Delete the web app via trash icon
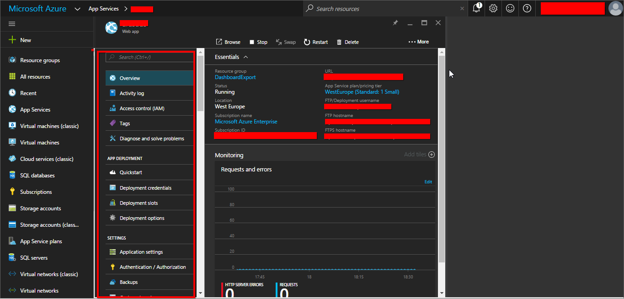The width and height of the screenshot is (624, 299). coord(339,42)
